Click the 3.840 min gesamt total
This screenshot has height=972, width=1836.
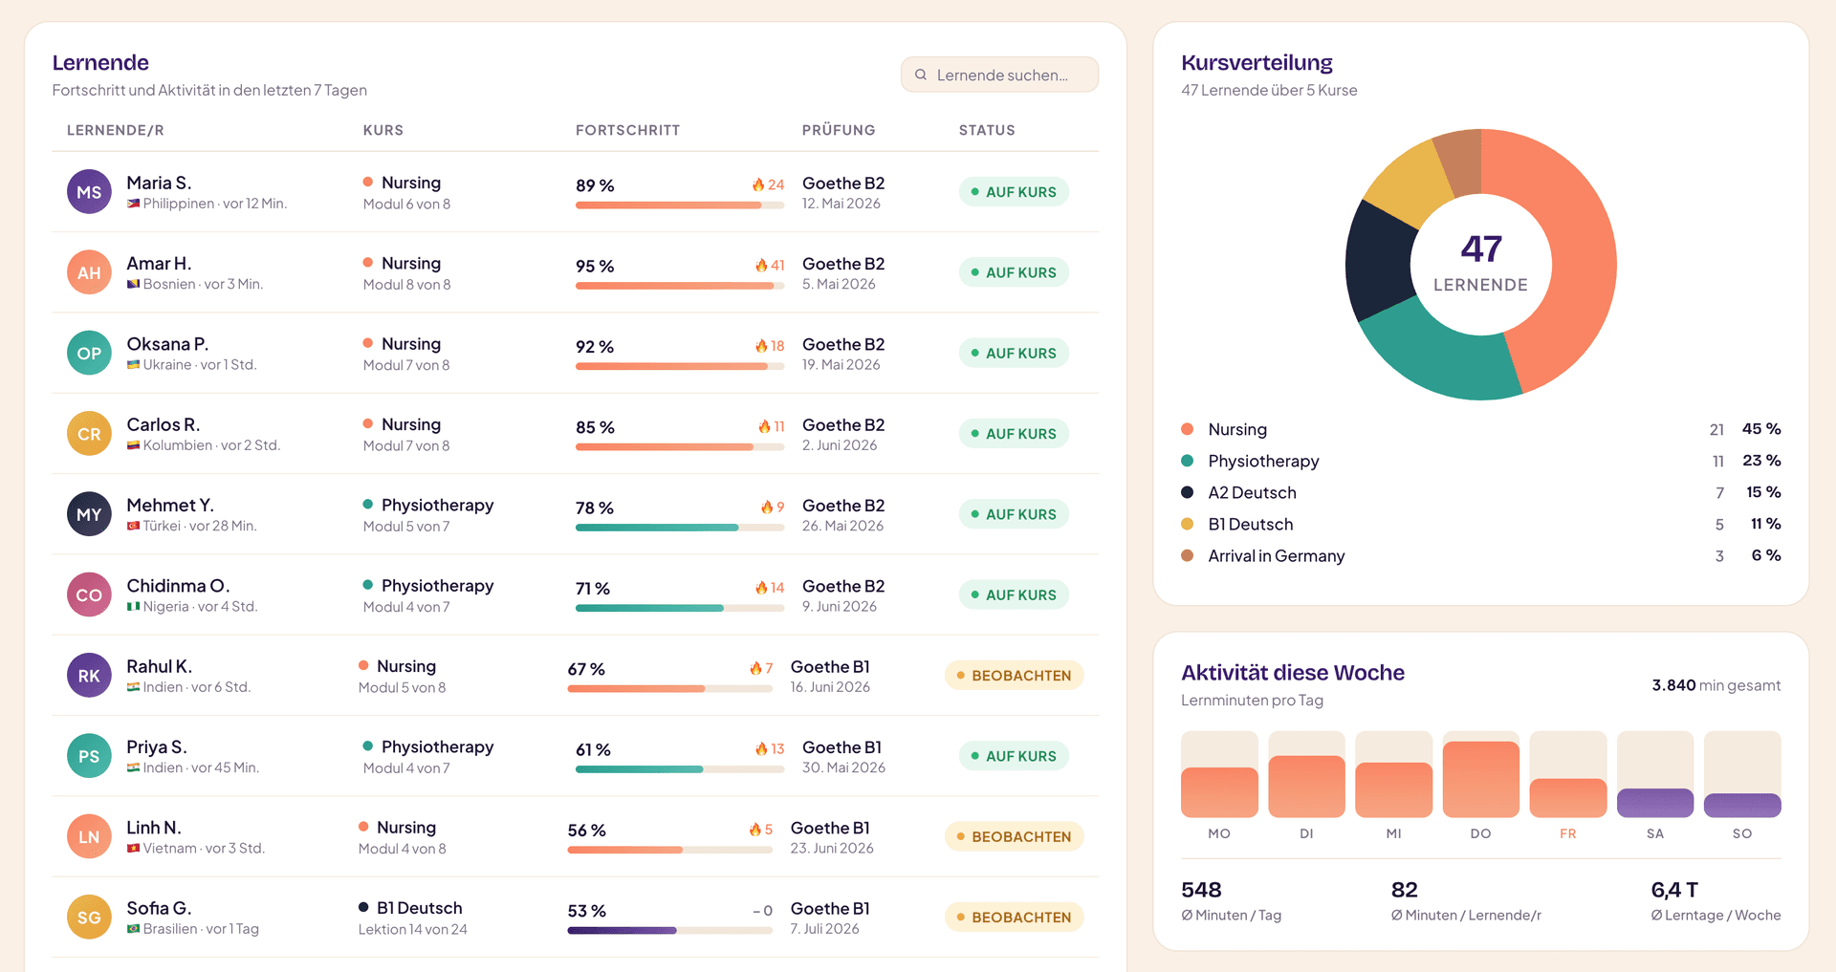1716,685
